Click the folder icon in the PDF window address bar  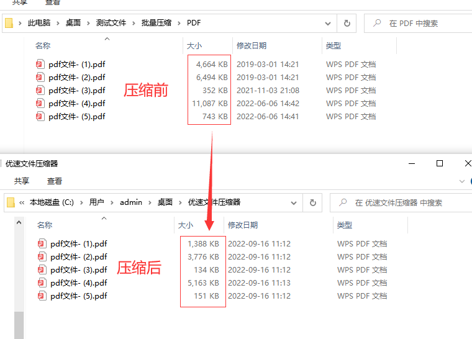point(9,23)
